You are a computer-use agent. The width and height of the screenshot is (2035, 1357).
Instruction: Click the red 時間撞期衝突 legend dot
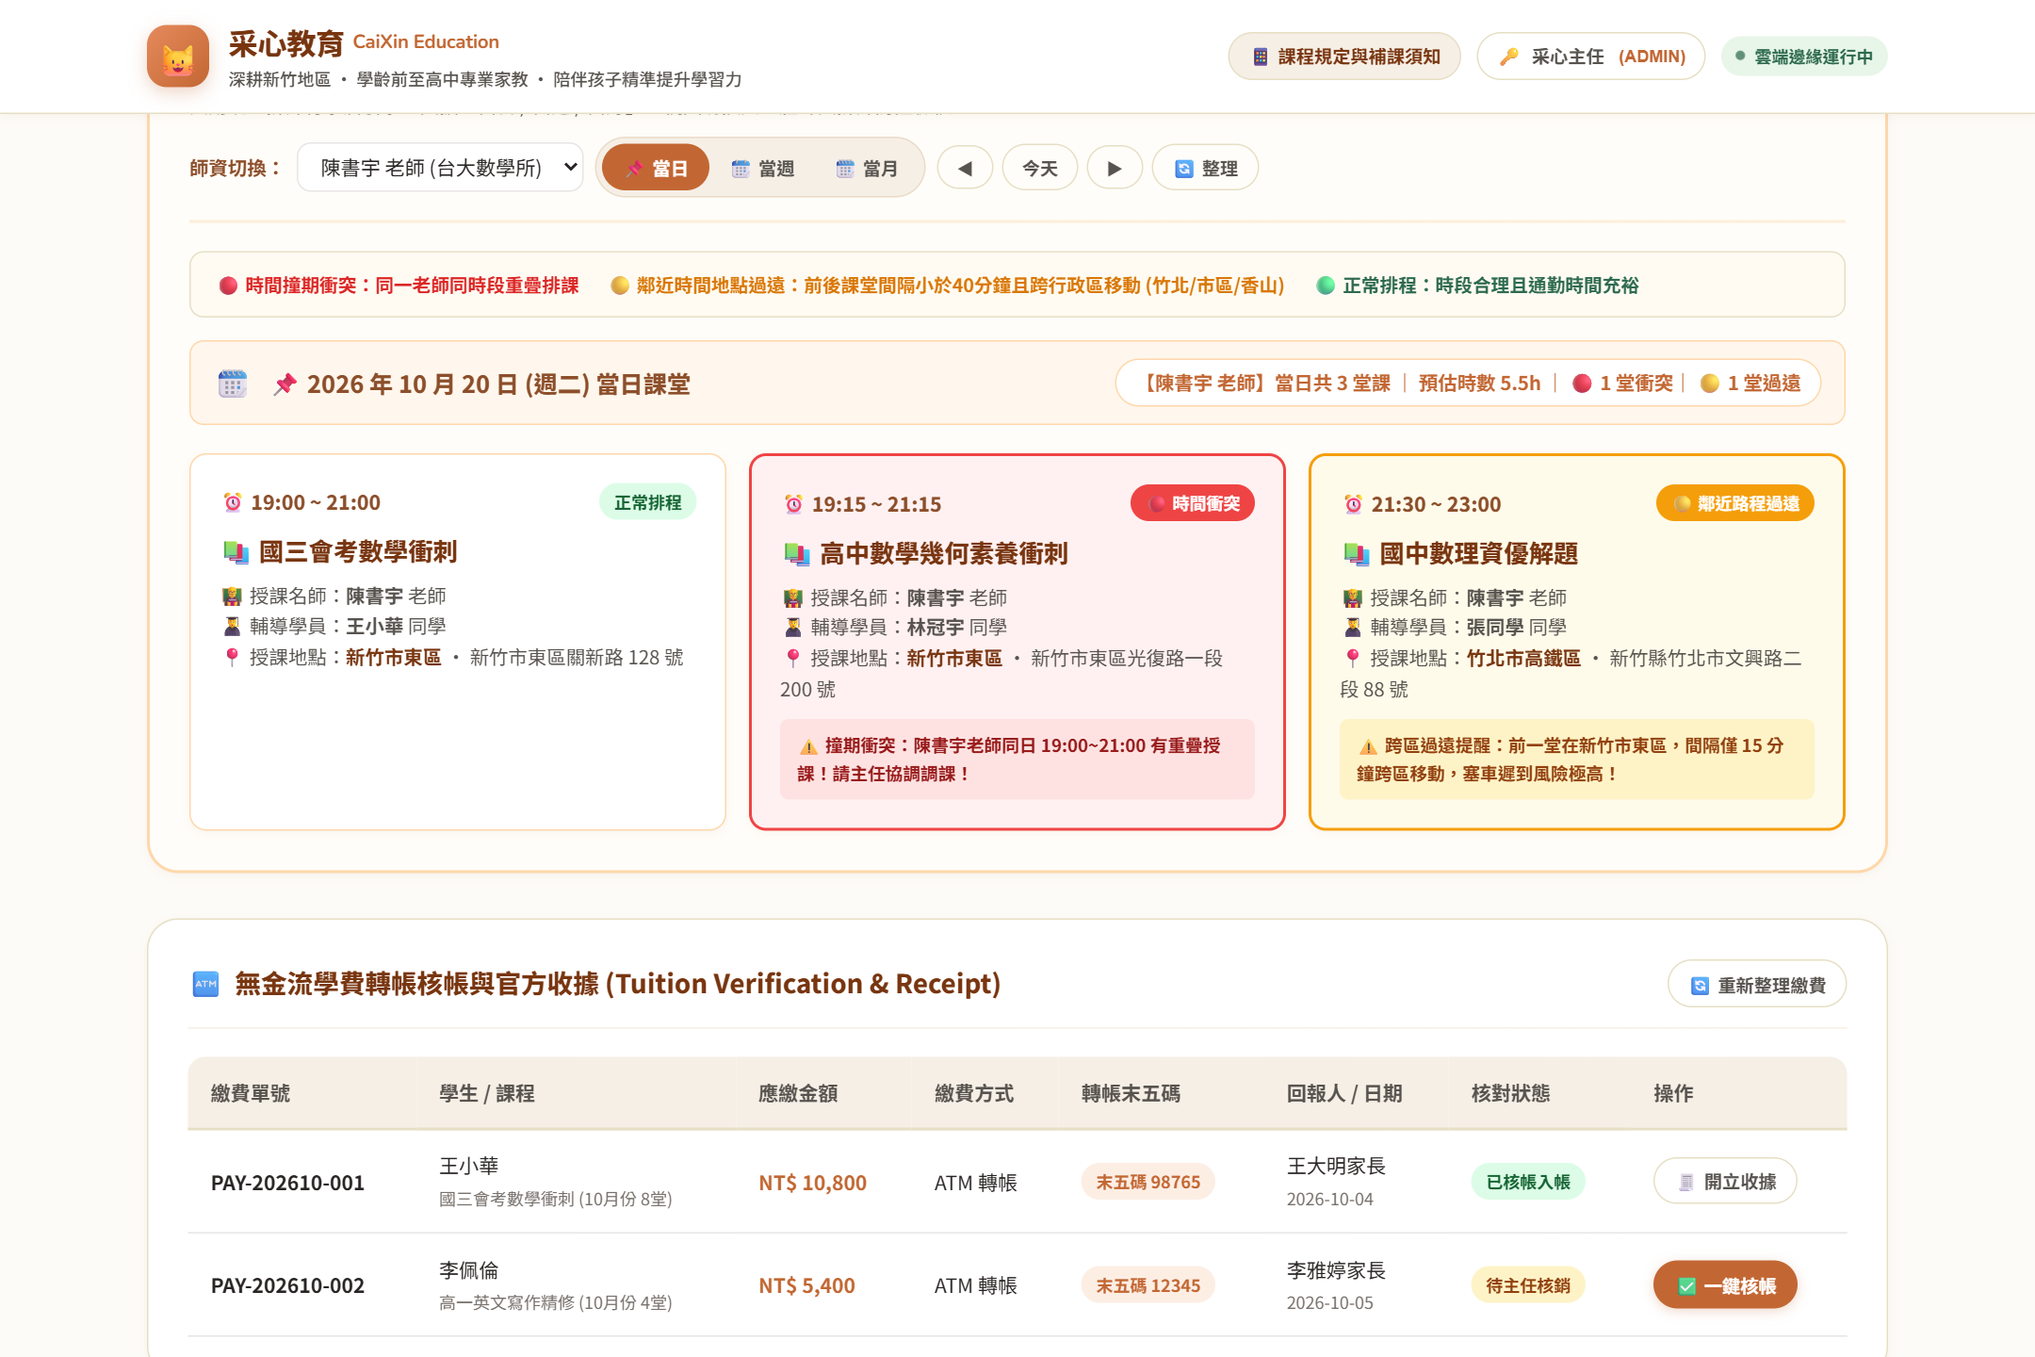(x=228, y=286)
